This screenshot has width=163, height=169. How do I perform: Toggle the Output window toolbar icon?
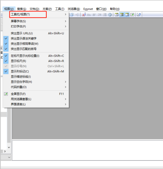(127, 15)
